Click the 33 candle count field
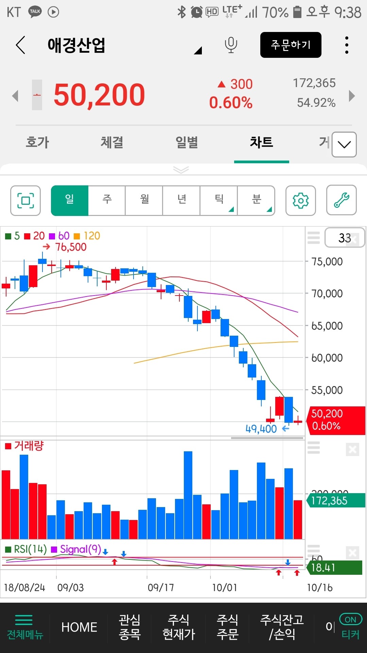Image resolution: width=367 pixels, height=653 pixels. tap(344, 238)
